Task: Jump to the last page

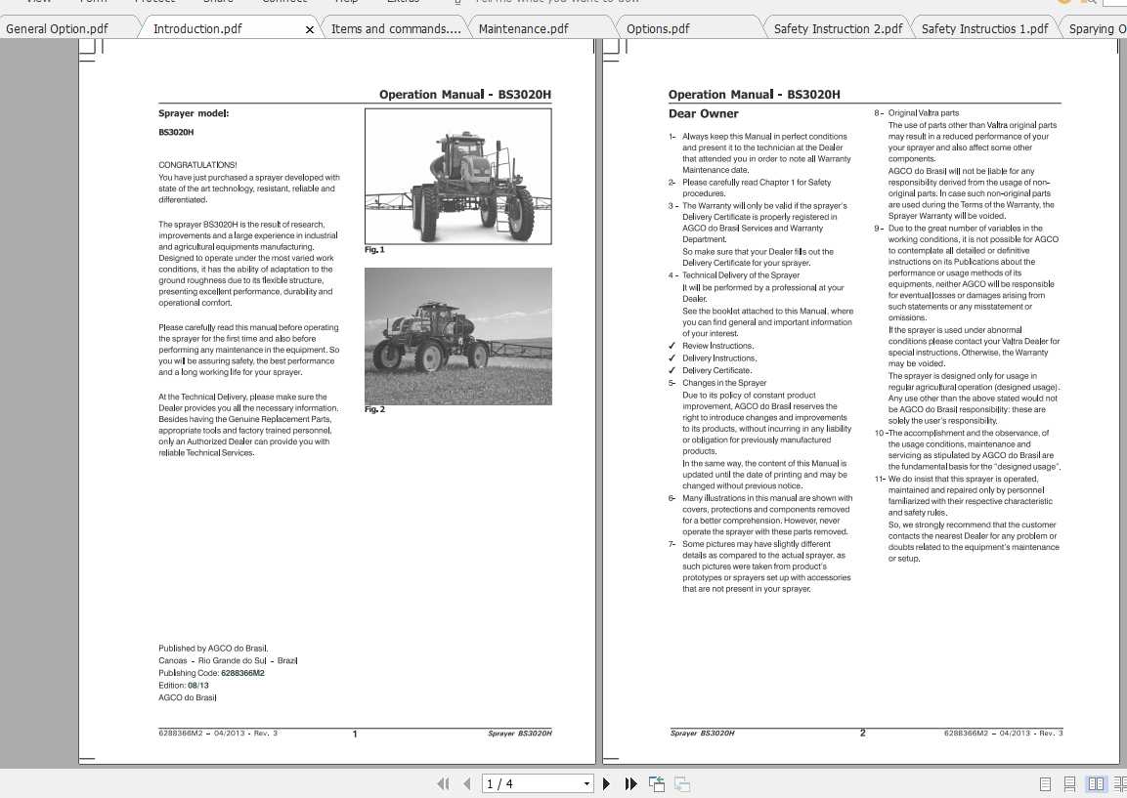Action: (631, 783)
